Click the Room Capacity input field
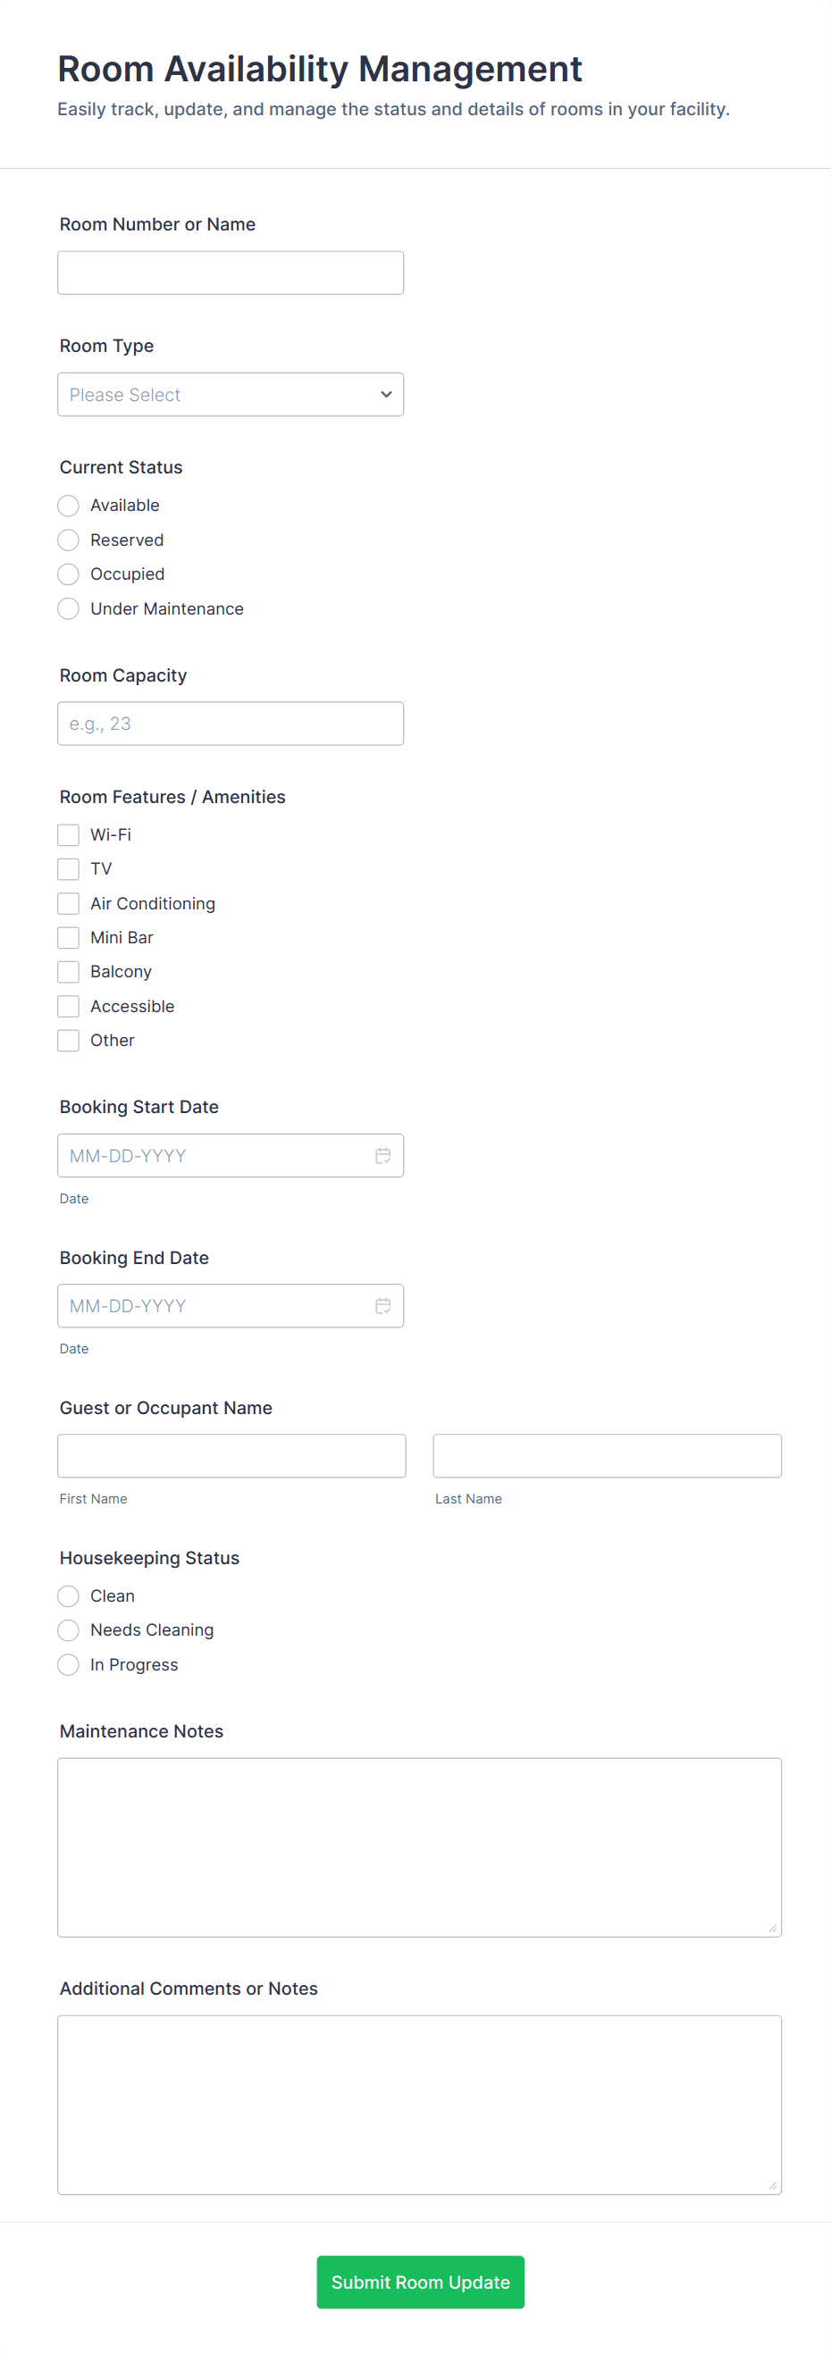This screenshot has height=2353, width=831. tap(231, 724)
